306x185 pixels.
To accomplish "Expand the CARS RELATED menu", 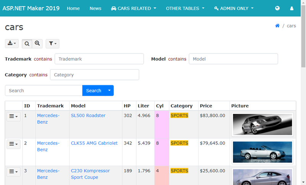I will click(133, 8).
